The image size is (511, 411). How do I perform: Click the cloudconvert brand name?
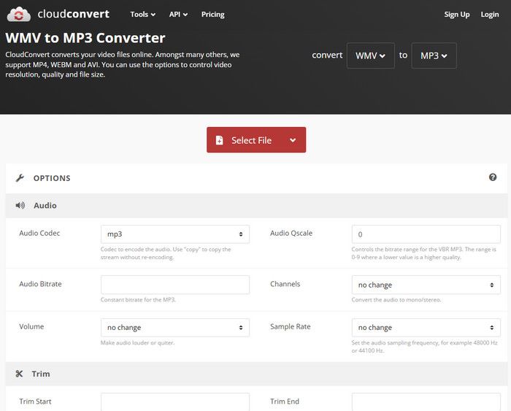pyautogui.click(x=73, y=14)
